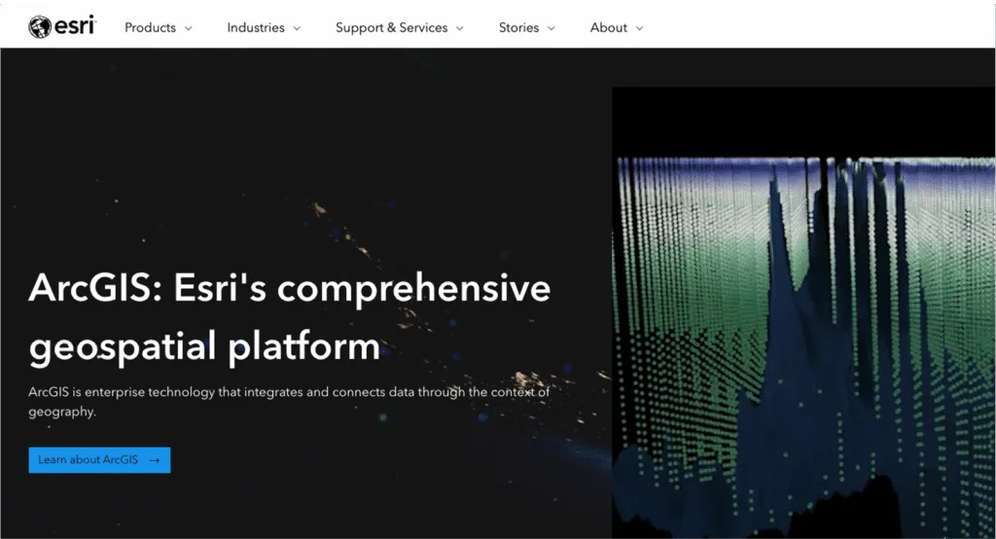The width and height of the screenshot is (996, 539).
Task: Expand the Industries dropdown arrow
Action: (x=297, y=28)
